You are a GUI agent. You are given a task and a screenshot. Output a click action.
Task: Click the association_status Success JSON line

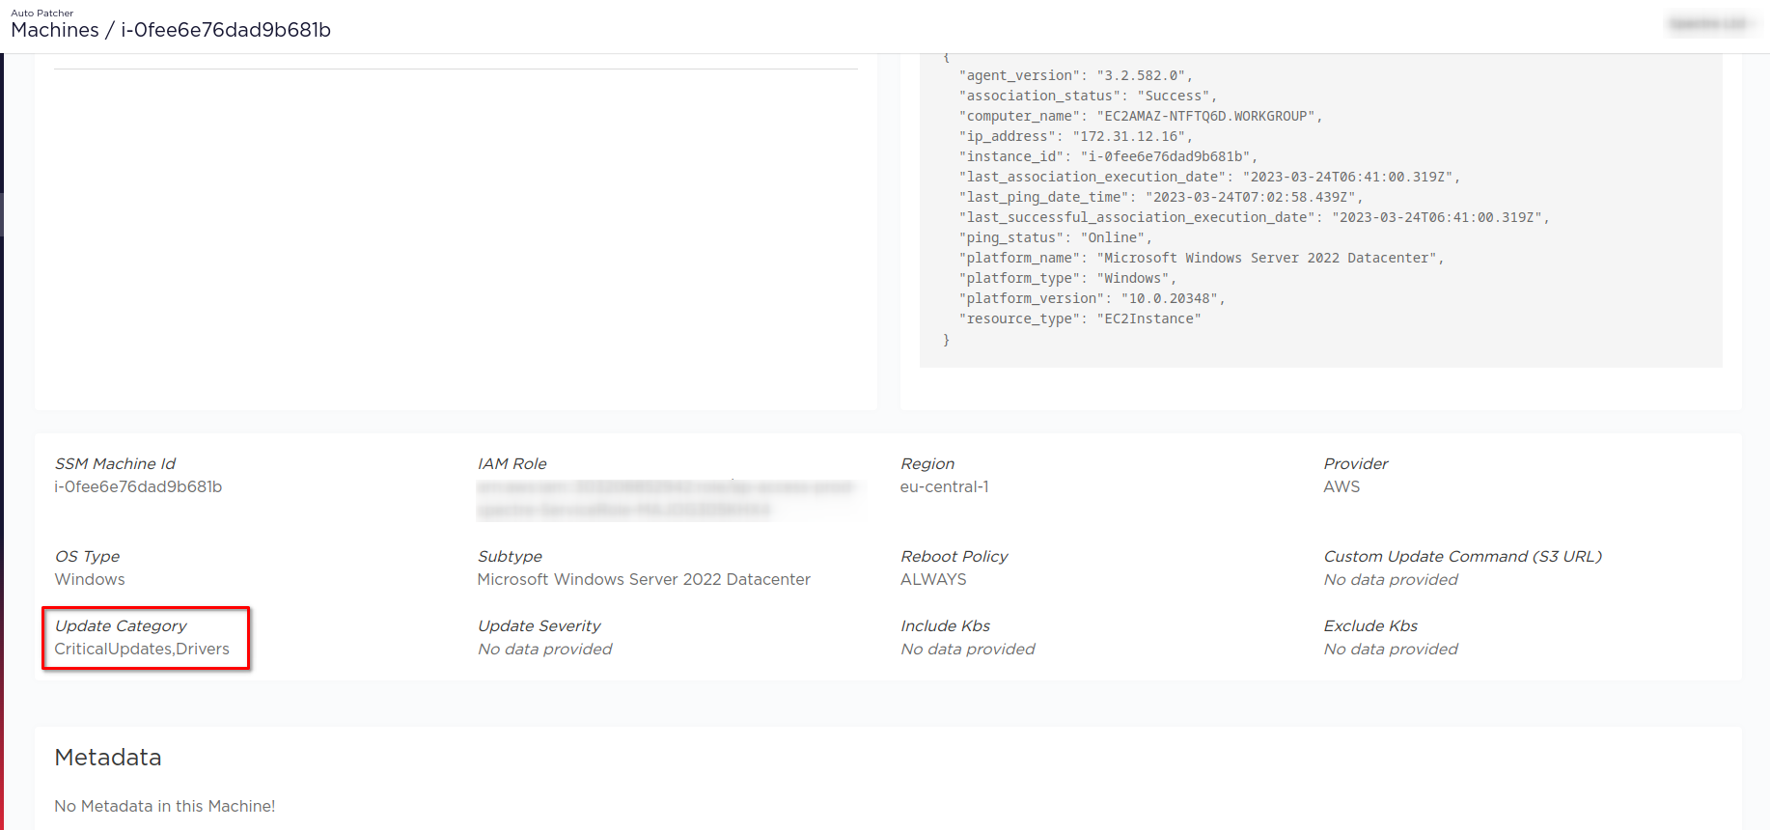tap(1088, 96)
